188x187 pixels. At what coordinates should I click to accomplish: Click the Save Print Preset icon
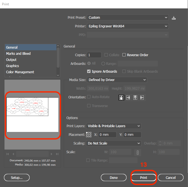(174, 18)
